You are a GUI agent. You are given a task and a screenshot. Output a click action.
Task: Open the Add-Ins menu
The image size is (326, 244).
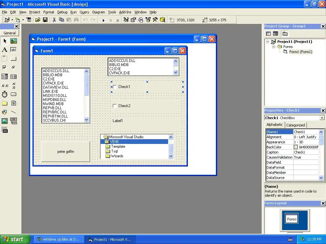(x=125, y=12)
